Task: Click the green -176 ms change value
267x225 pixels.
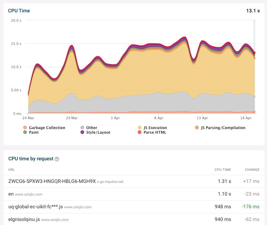Action: (x=251, y=206)
